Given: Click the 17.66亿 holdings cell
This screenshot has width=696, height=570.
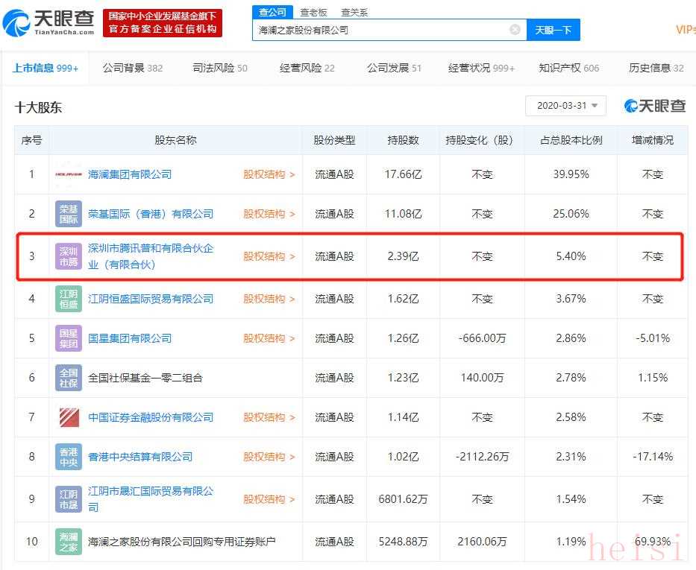Looking at the screenshot, I should tap(403, 174).
